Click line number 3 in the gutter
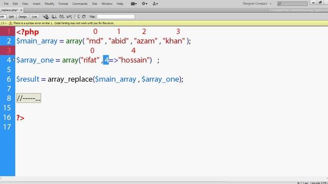The image size is (328, 184). tap(9, 51)
